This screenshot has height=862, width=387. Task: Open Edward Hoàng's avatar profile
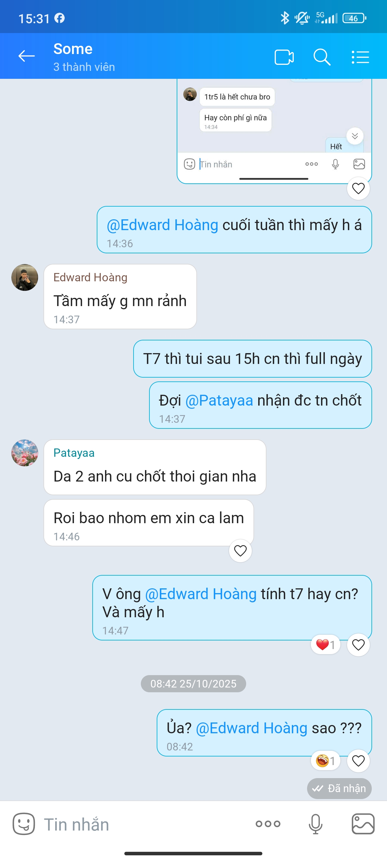25,277
